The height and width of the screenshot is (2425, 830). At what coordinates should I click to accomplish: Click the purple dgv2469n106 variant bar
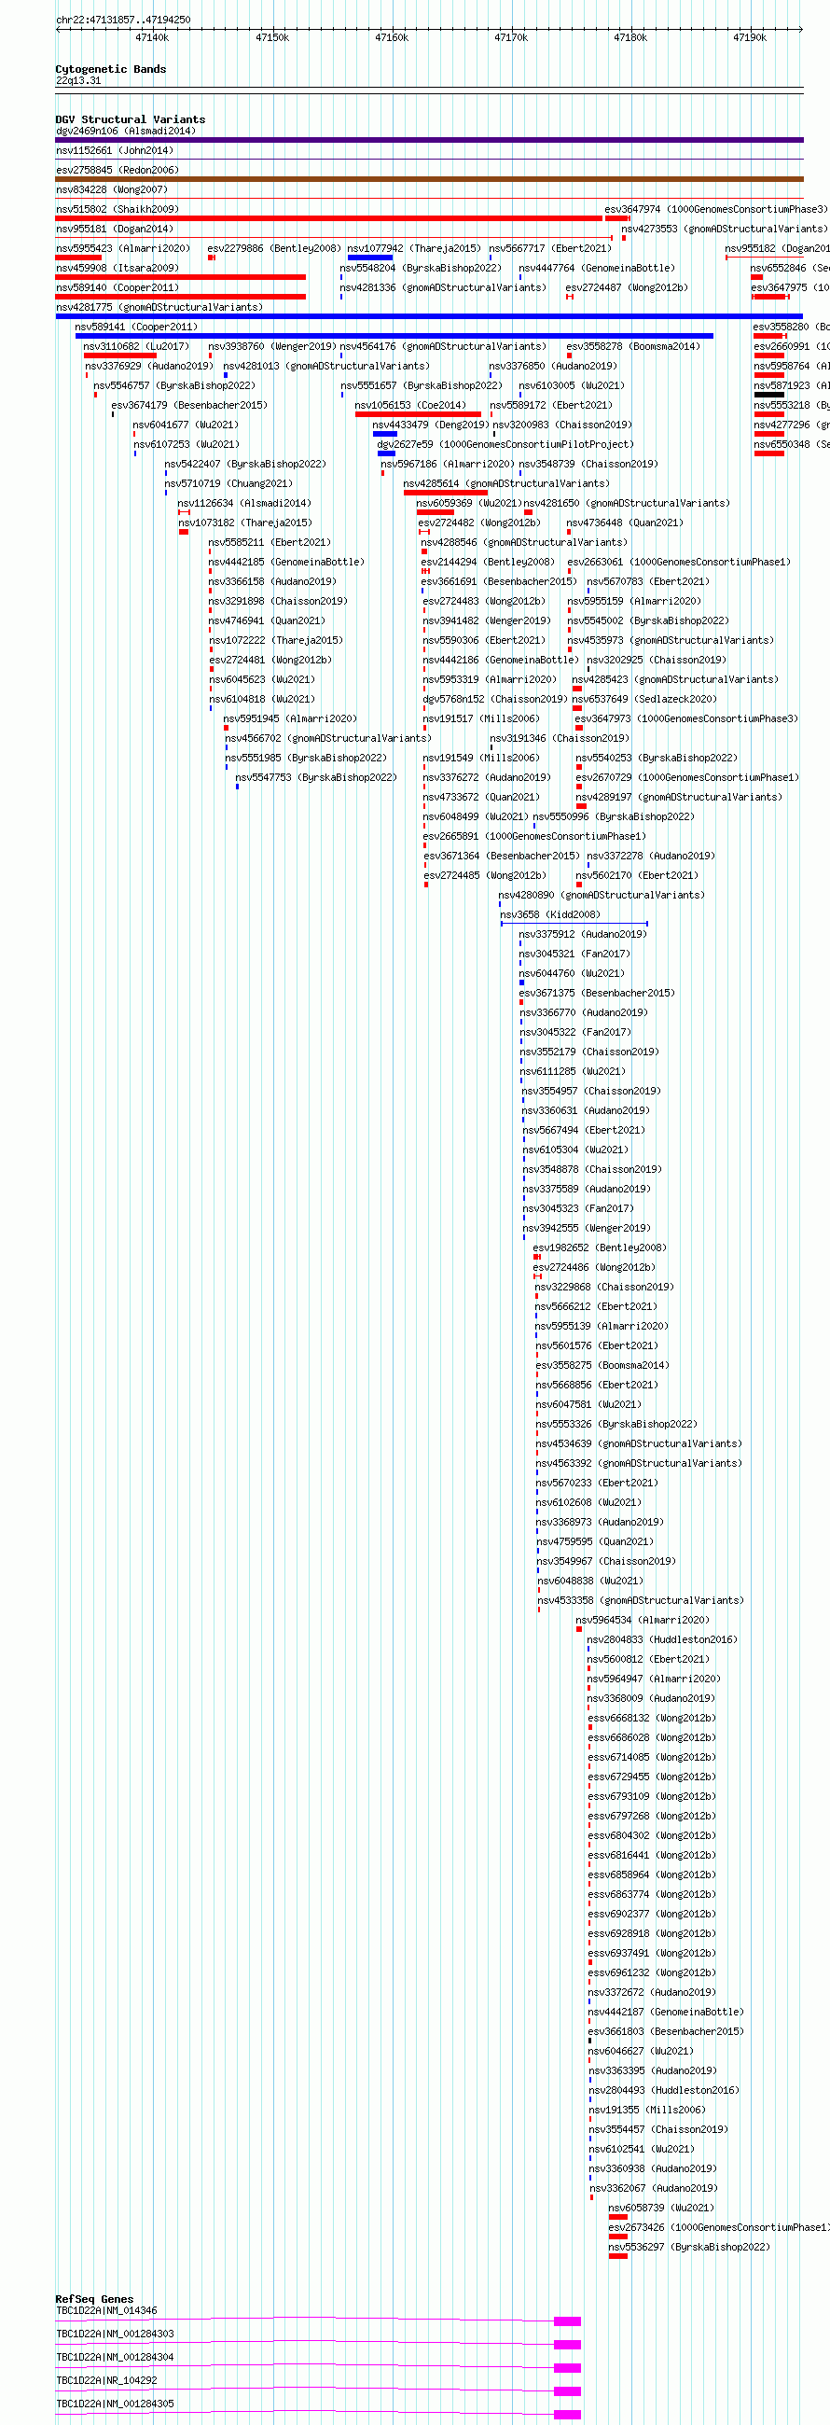click(x=429, y=140)
